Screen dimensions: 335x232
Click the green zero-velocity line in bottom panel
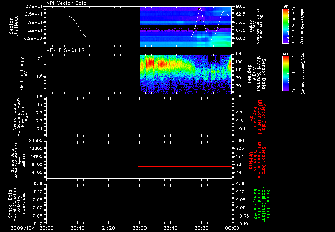coord(139,208)
